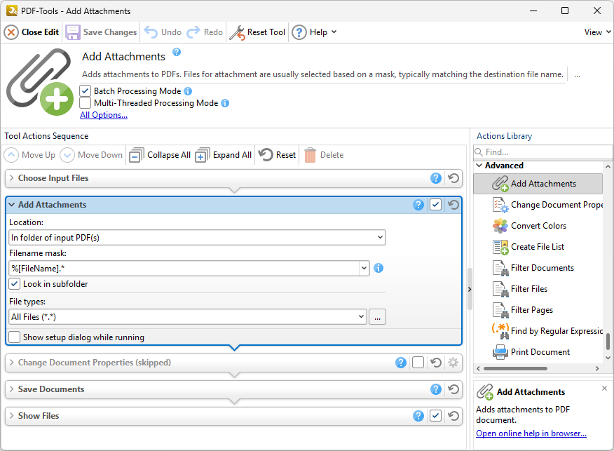This screenshot has height=451, width=614.
Task: Enable Show setup dialog while running
Action: (x=15, y=337)
